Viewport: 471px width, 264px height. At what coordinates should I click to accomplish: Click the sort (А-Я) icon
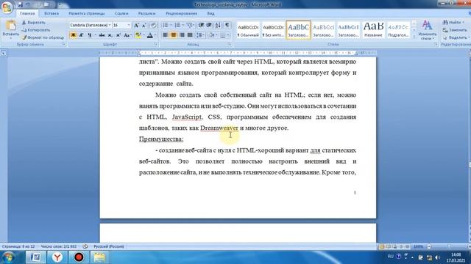point(218,25)
